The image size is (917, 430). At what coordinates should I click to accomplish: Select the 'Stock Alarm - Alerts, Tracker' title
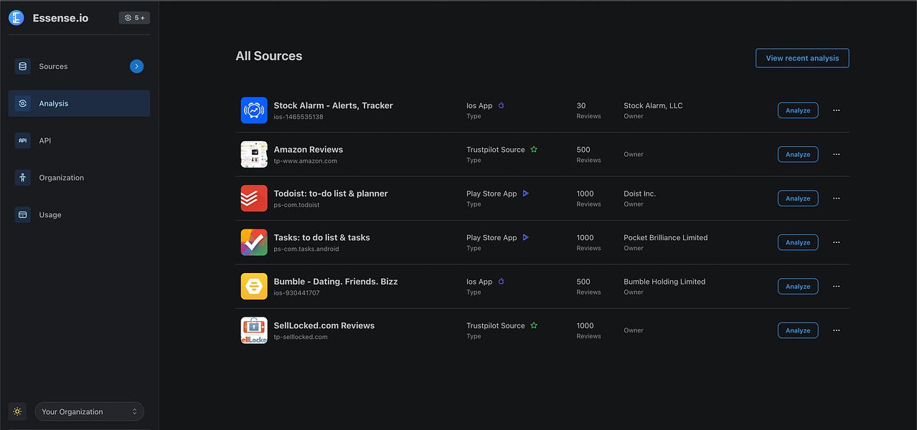[334, 105]
